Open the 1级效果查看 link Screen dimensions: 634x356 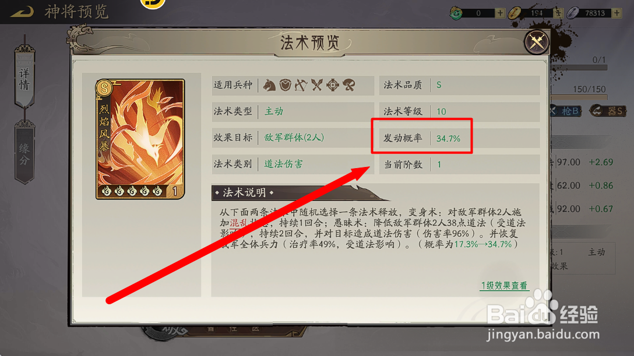(504, 286)
